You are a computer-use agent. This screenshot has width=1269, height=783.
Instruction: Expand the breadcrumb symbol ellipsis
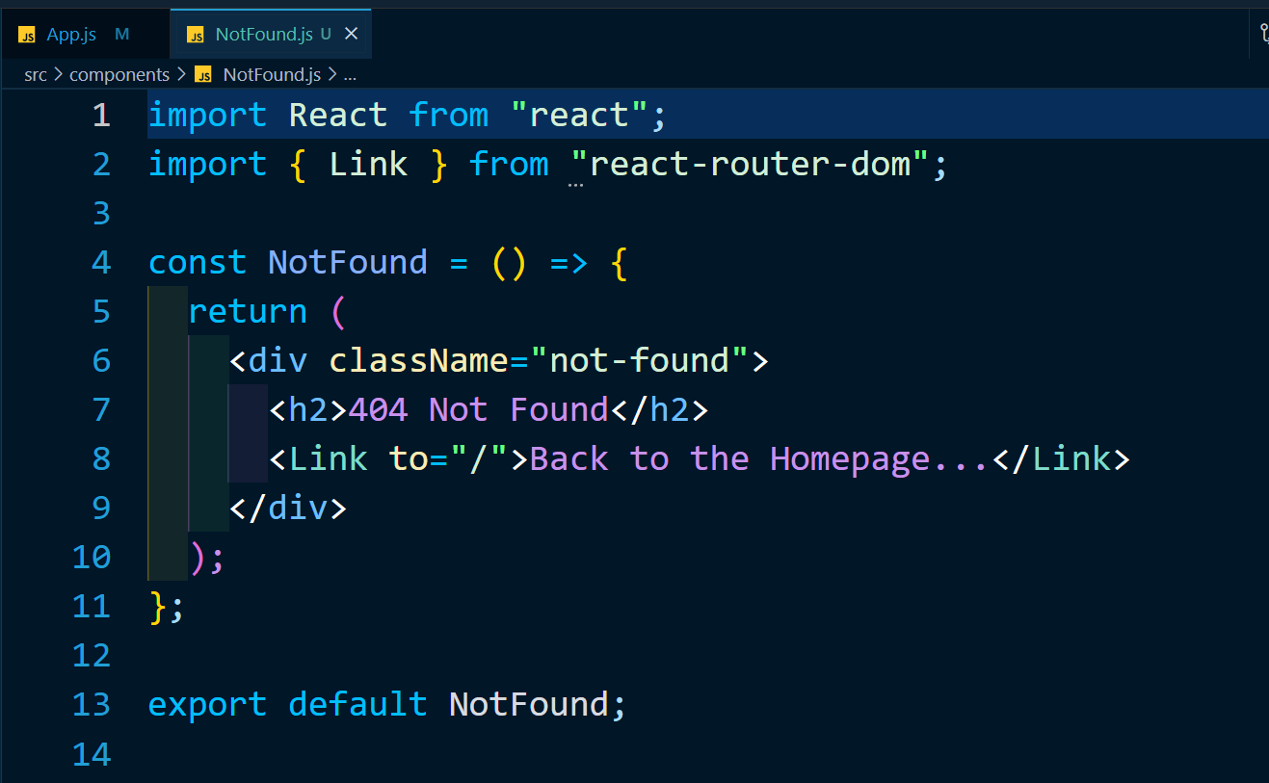coord(350,75)
